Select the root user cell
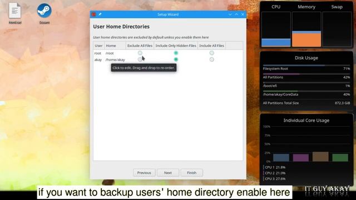The image size is (356, 200). pyautogui.click(x=98, y=53)
